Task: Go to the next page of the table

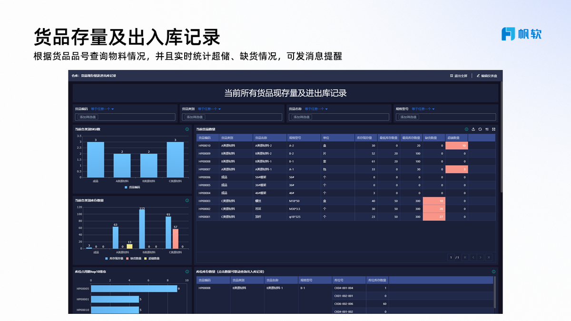Action: (x=481, y=257)
